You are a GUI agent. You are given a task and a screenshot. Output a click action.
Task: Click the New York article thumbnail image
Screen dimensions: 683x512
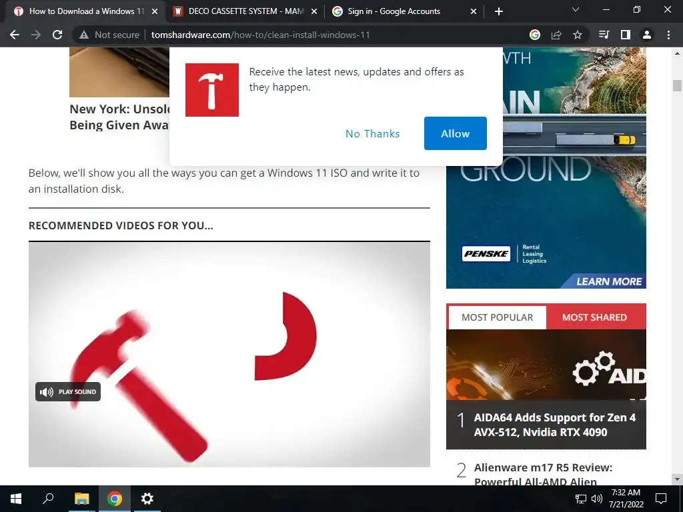coord(119,72)
